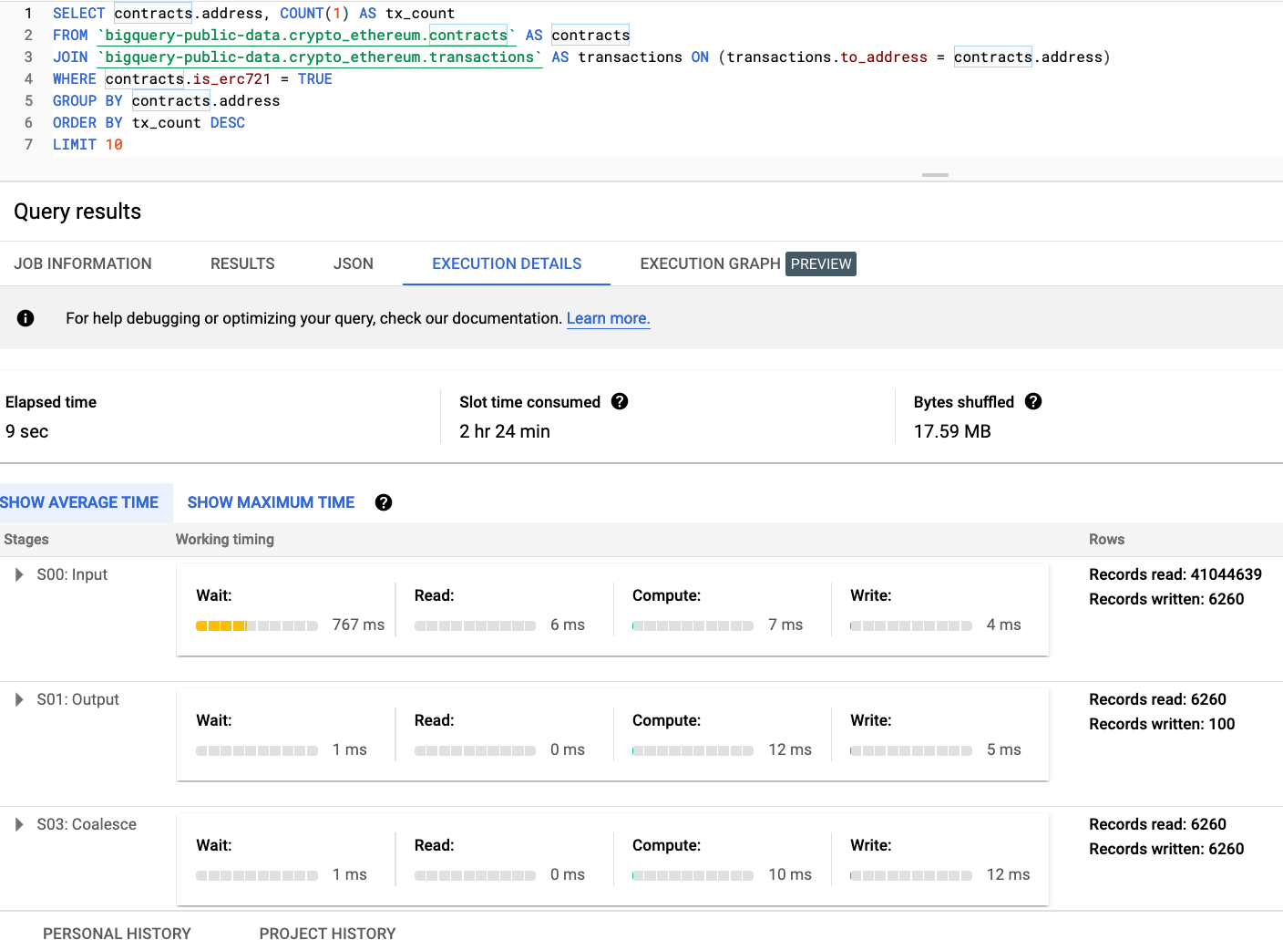Follow the Learn more documentation link
1283x940 pixels.
point(608,318)
